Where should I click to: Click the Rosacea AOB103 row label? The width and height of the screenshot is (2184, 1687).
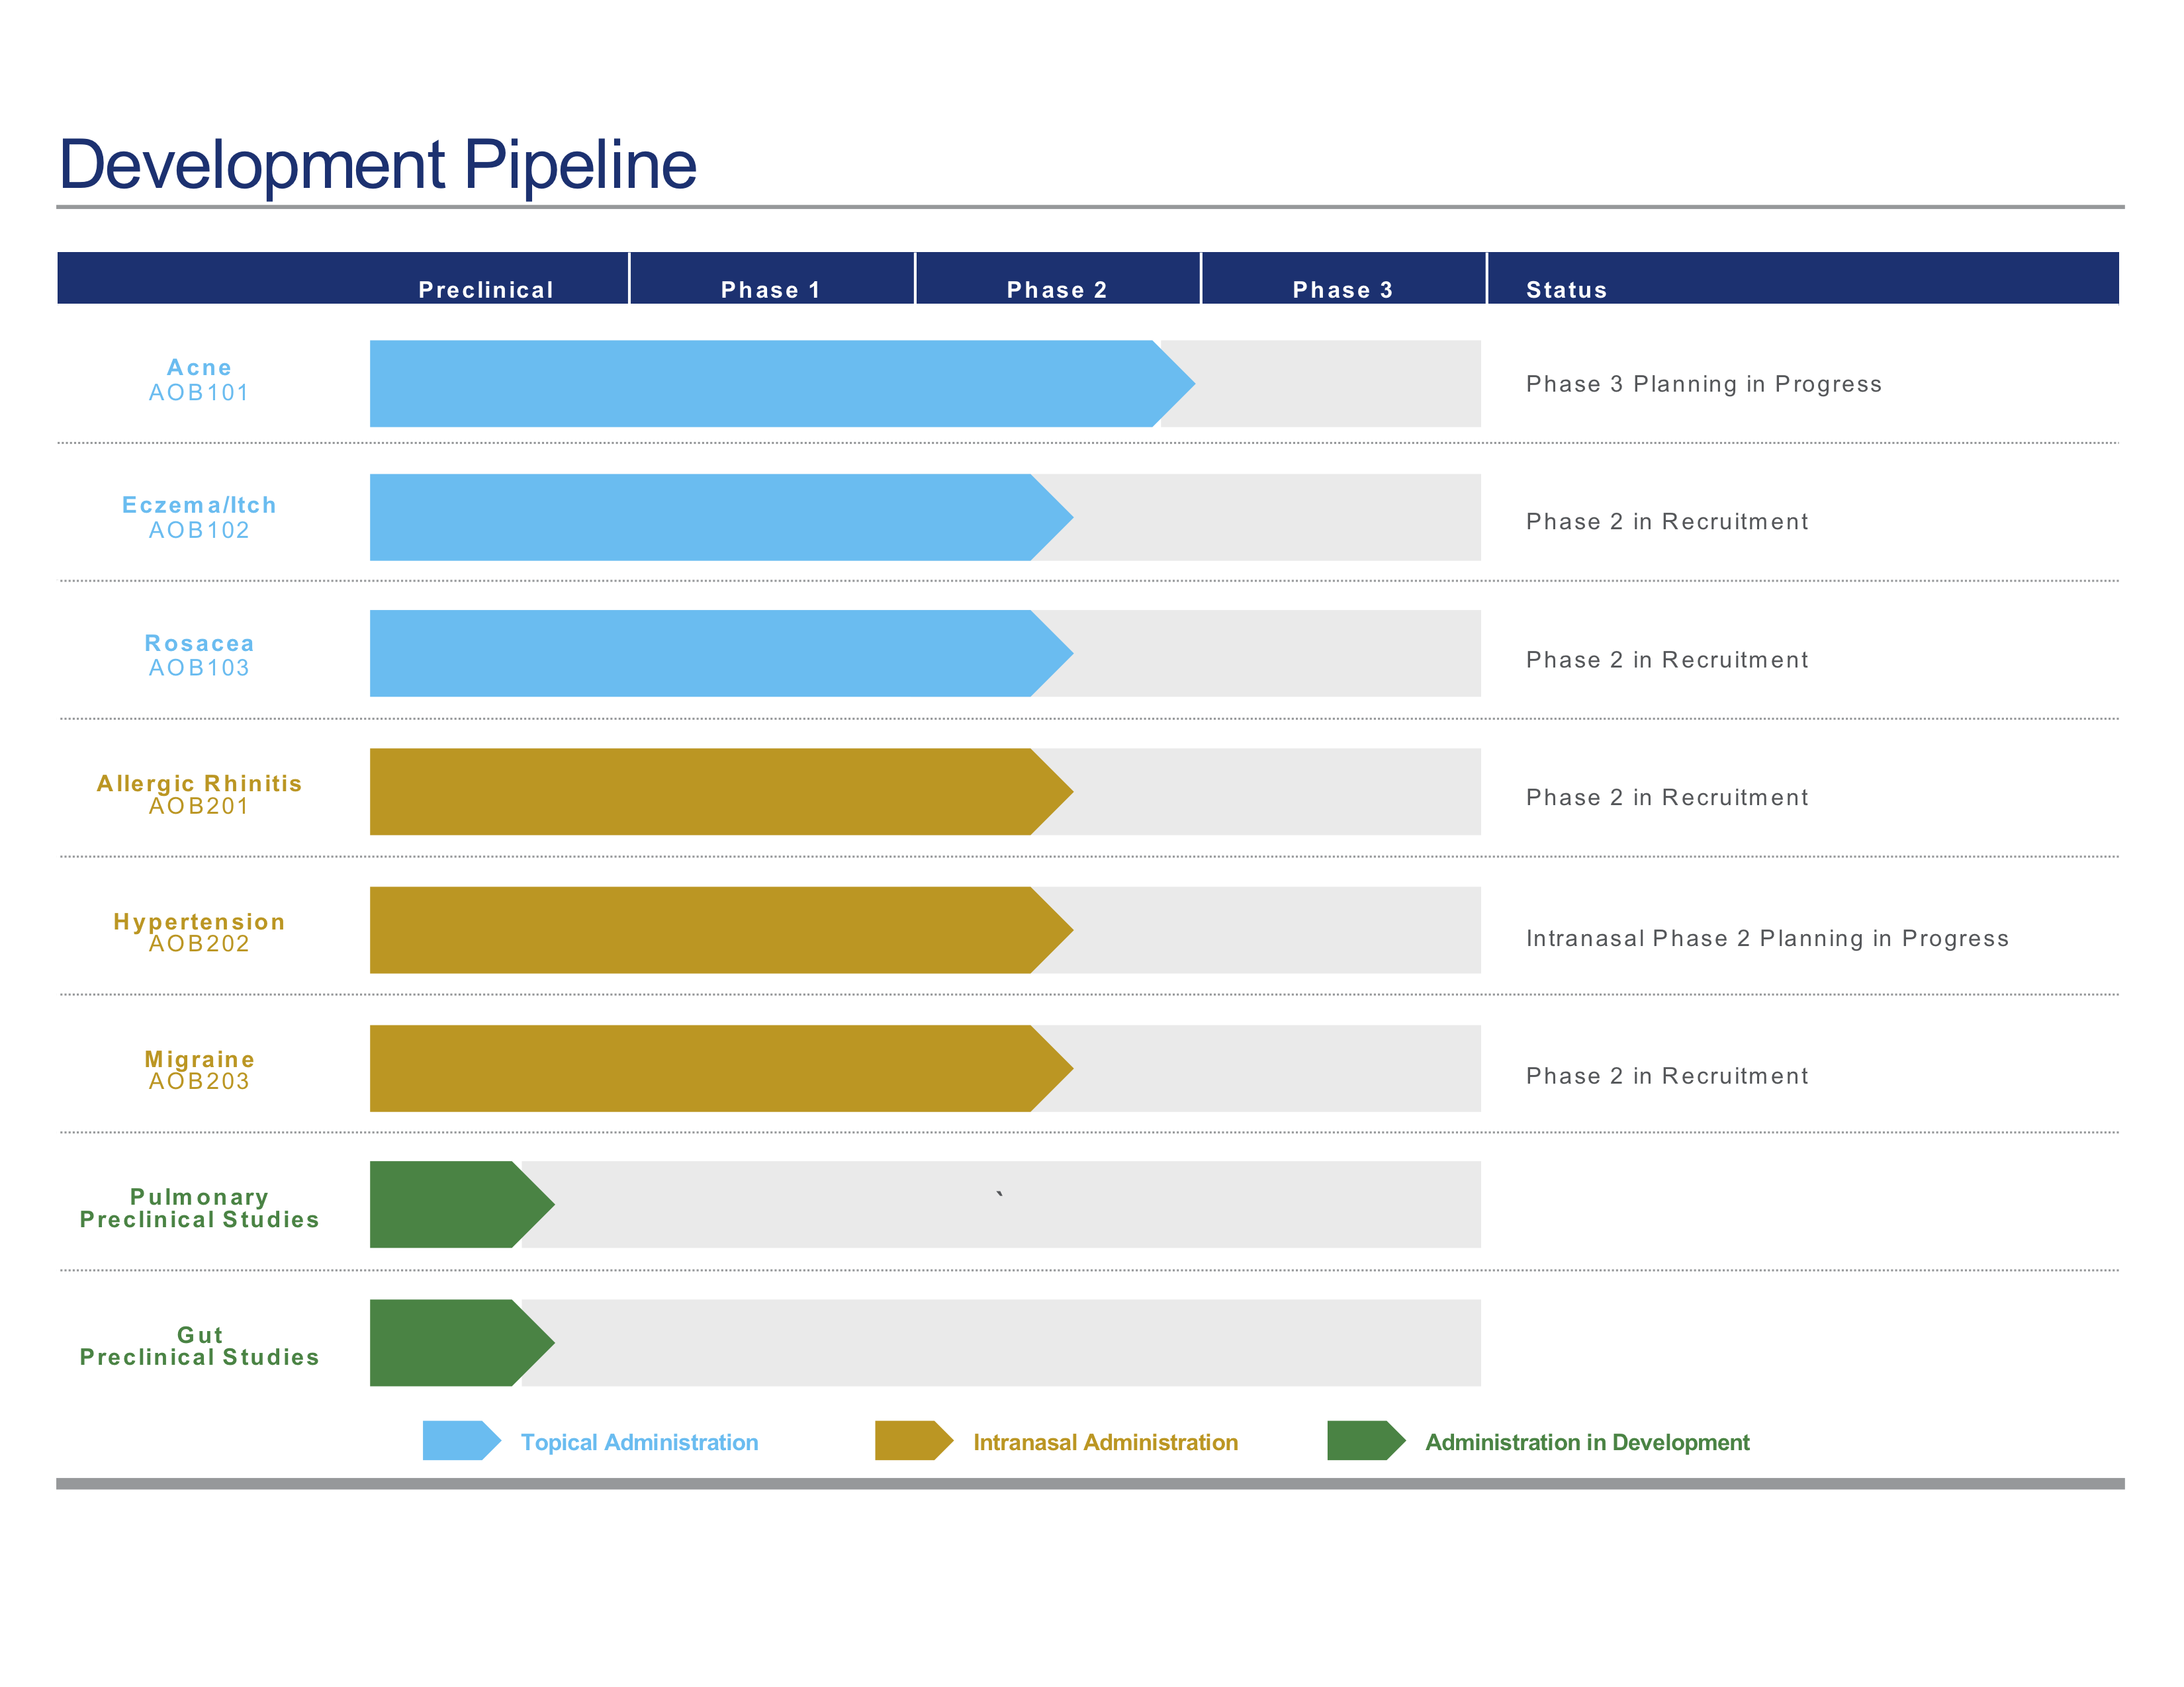coord(199,654)
